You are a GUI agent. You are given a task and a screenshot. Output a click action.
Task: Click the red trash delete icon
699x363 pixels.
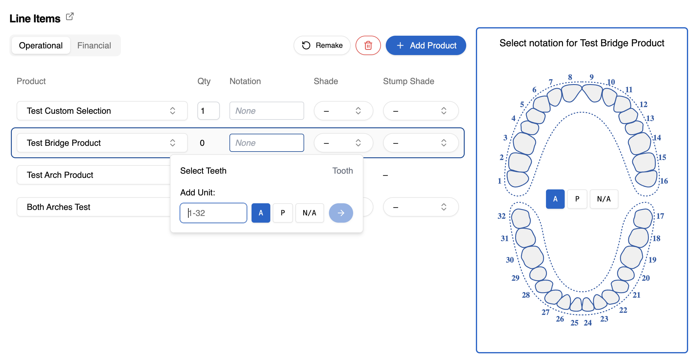coord(368,45)
